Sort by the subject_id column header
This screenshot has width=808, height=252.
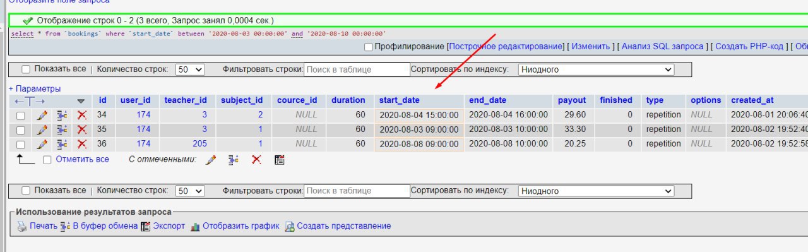pos(242,100)
